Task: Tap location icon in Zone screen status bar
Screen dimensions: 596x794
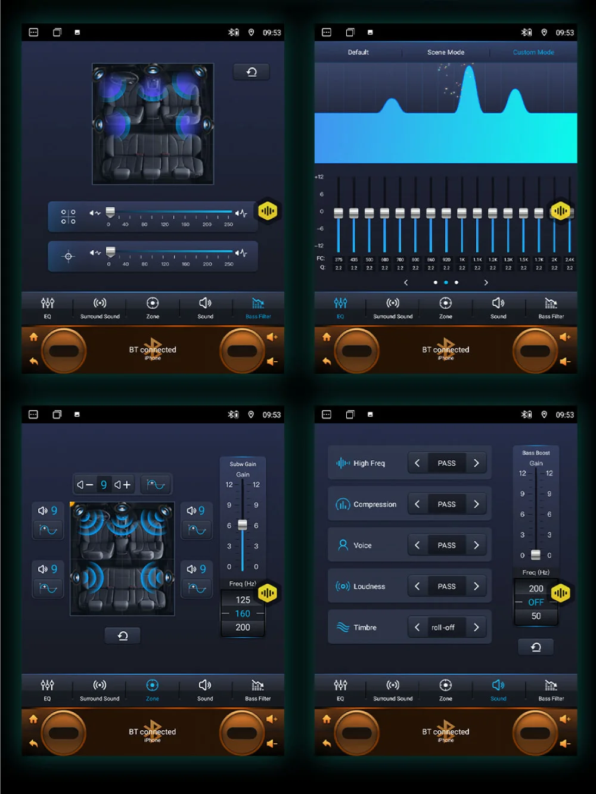Action: [x=251, y=414]
